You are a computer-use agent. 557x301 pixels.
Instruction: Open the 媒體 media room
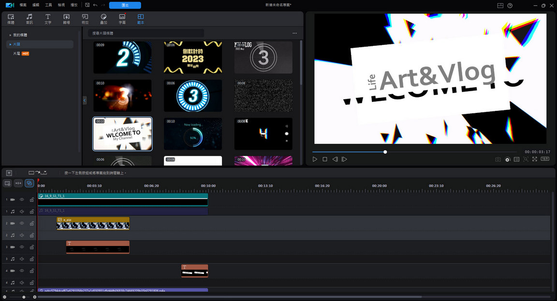pyautogui.click(x=11, y=19)
